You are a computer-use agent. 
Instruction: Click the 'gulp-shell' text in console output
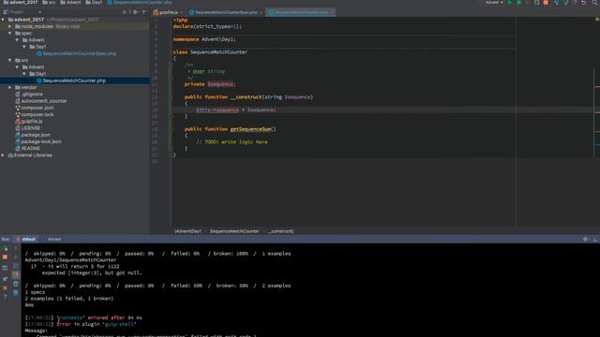click(119, 324)
